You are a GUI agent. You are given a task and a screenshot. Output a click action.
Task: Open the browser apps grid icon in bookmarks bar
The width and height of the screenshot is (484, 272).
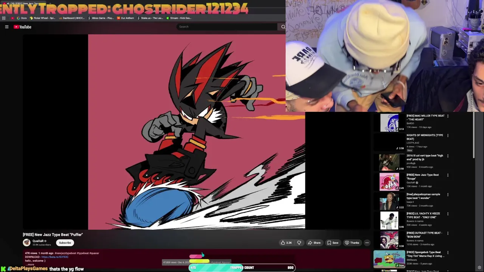click(x=4, y=18)
